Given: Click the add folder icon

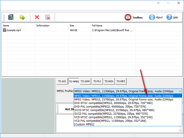Looking at the screenshot, I should click(22, 17).
